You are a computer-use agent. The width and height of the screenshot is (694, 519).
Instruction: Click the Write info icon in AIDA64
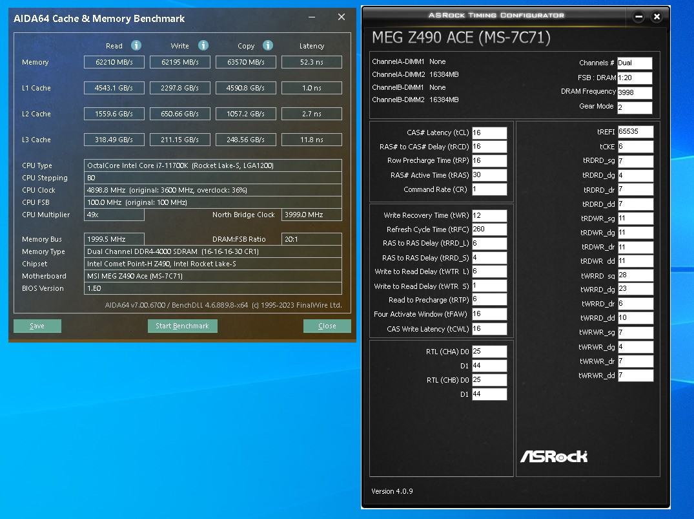click(x=203, y=45)
